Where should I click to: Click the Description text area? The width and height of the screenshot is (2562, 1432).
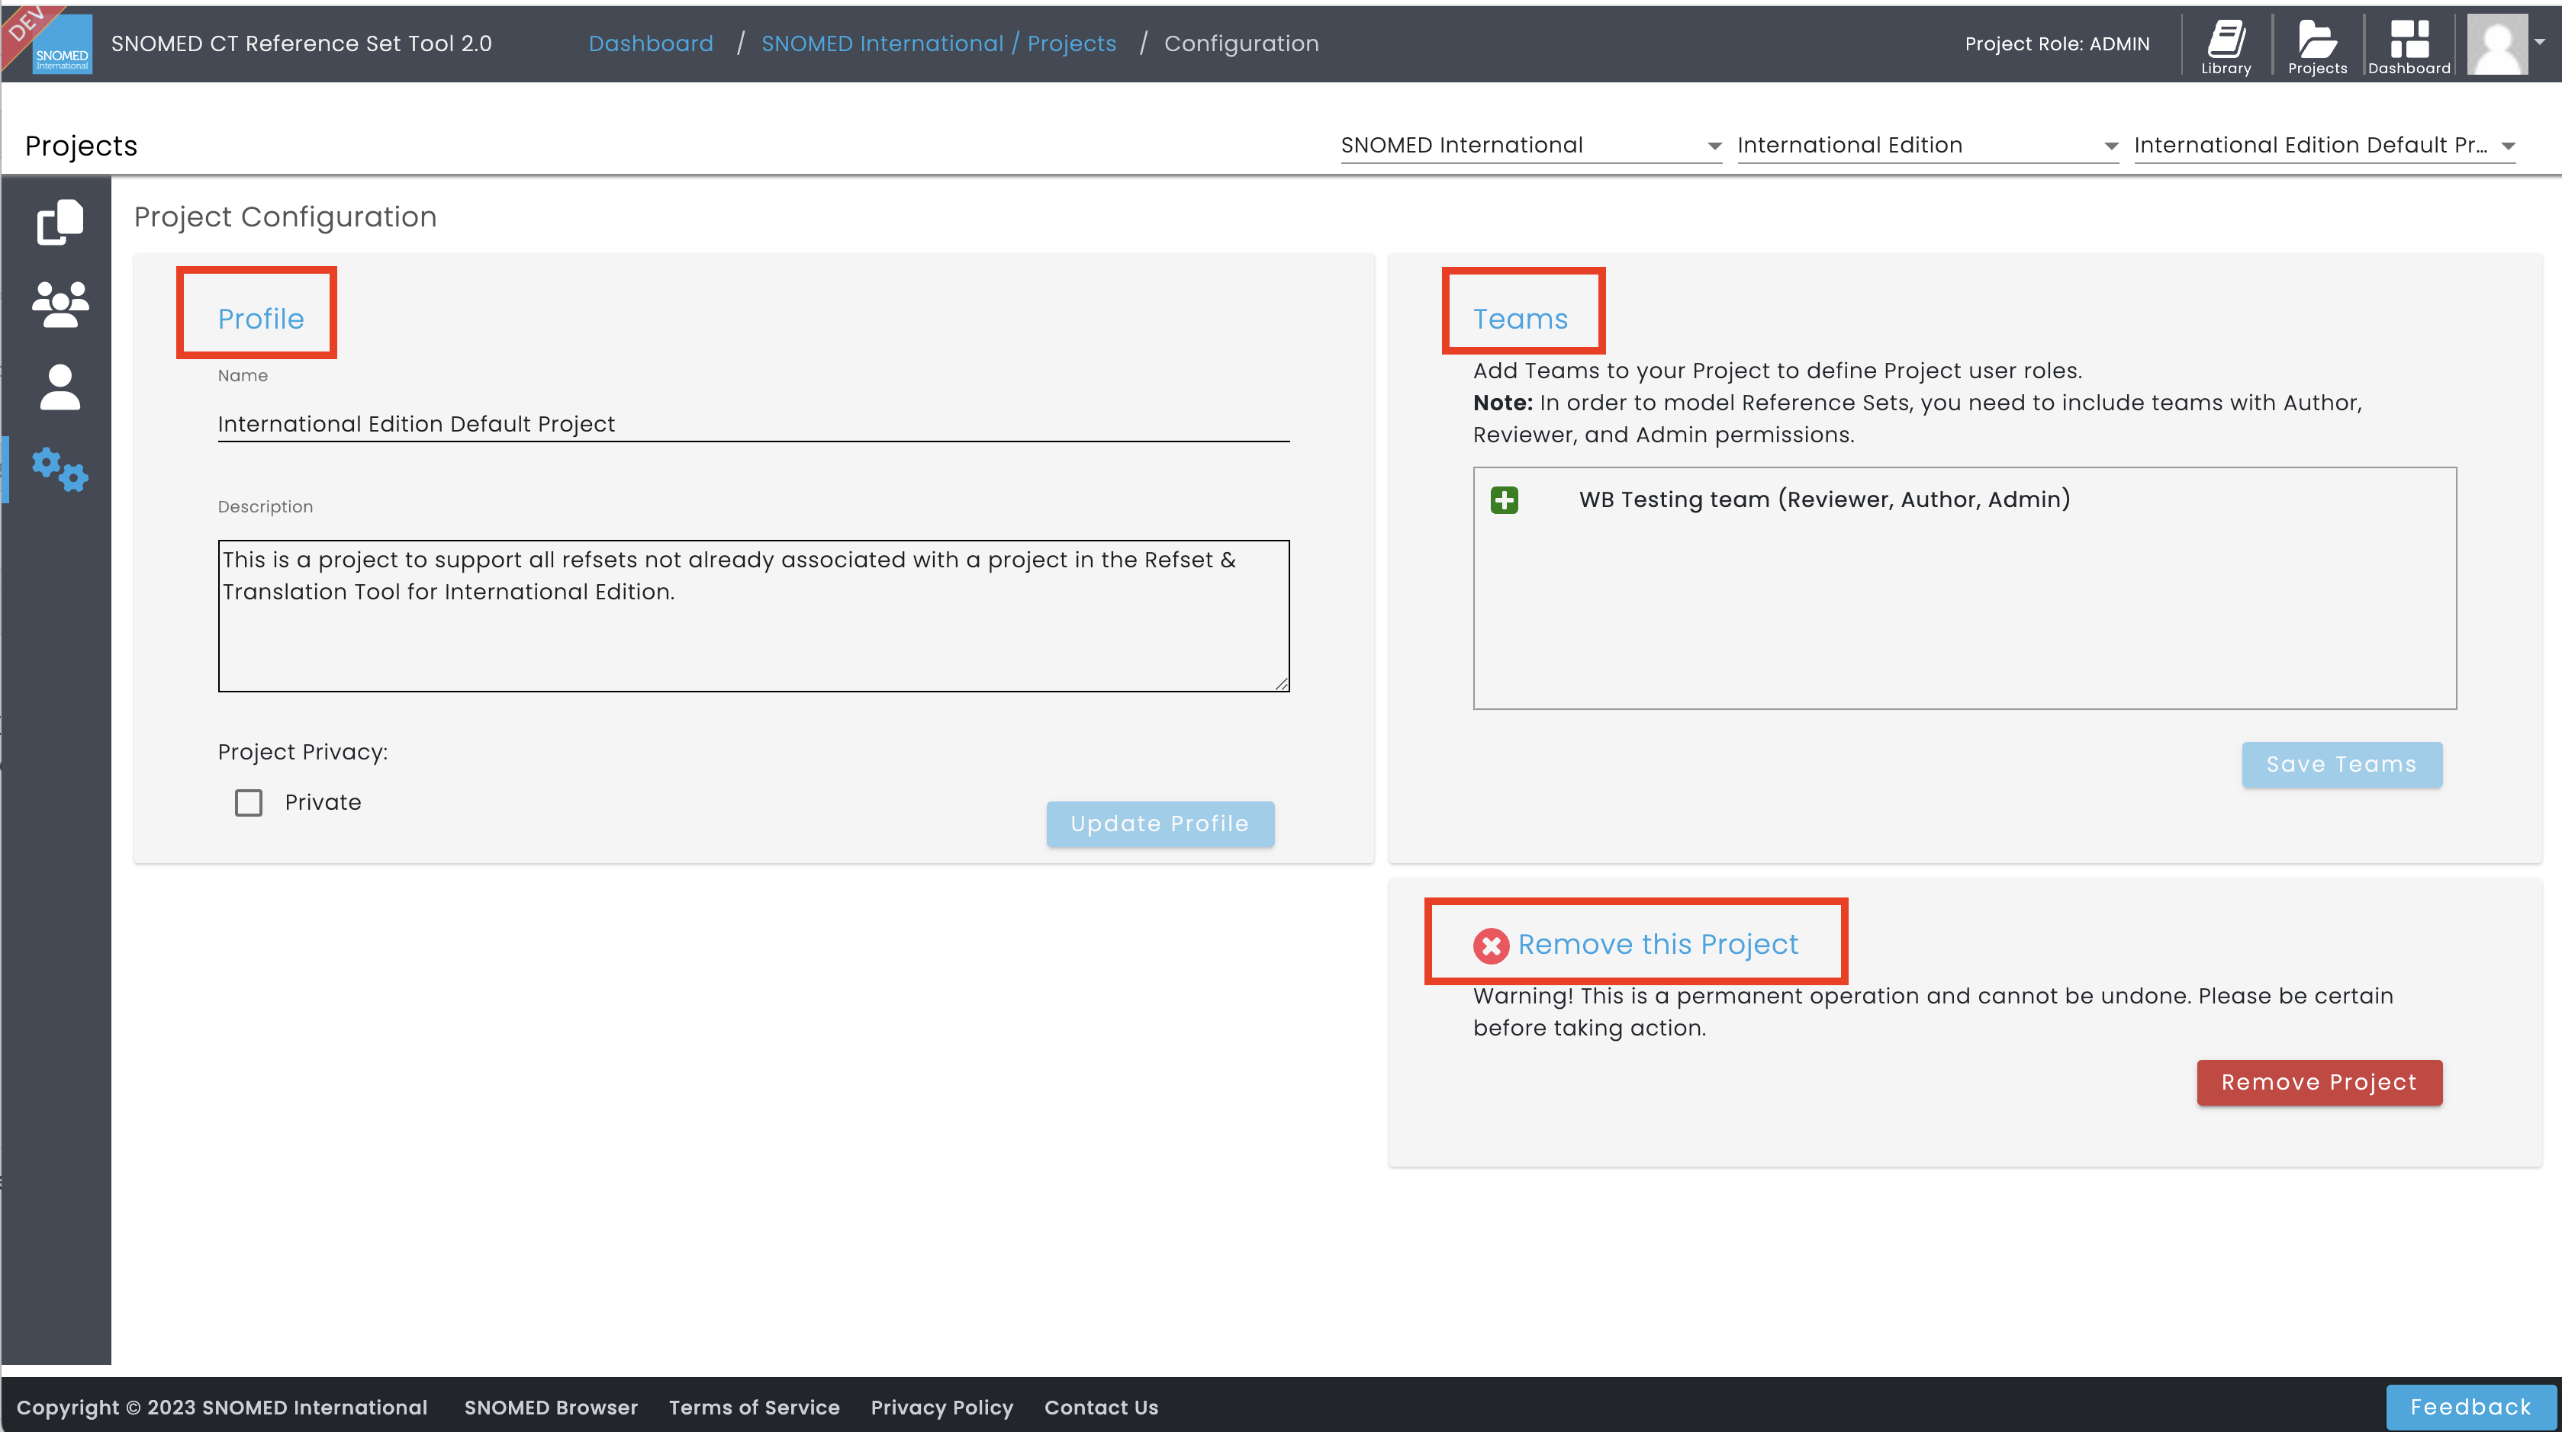[x=754, y=616]
